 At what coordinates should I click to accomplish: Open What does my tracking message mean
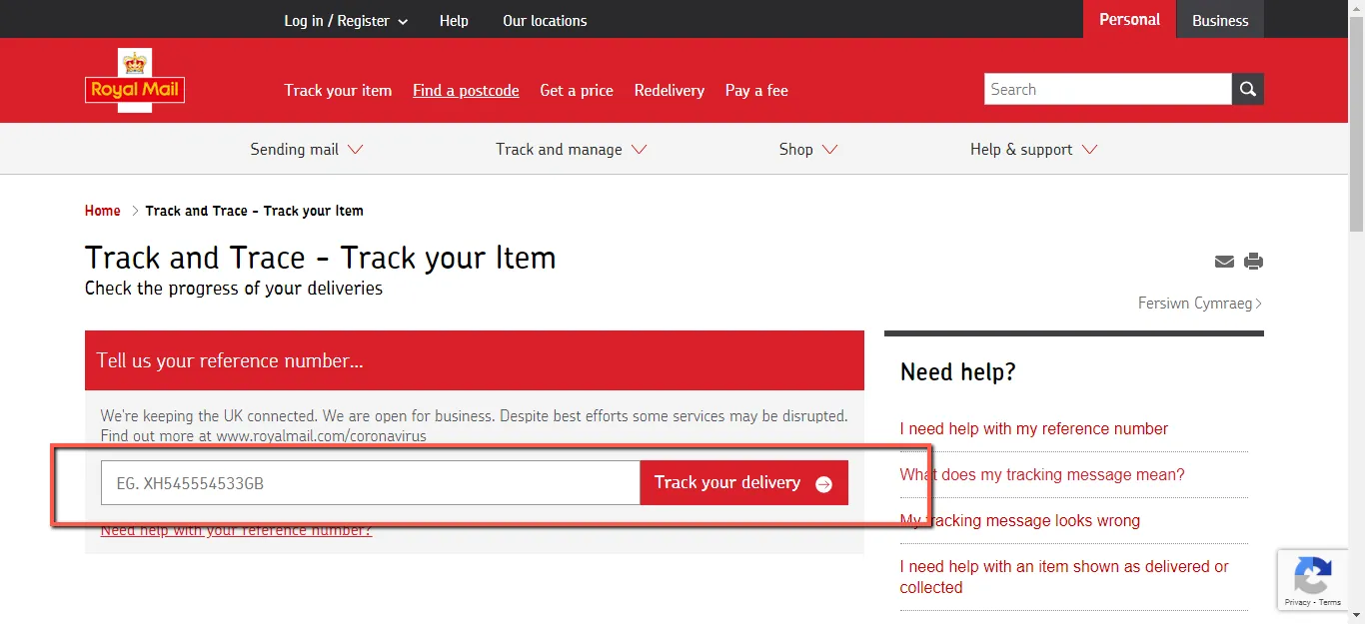tap(1042, 474)
